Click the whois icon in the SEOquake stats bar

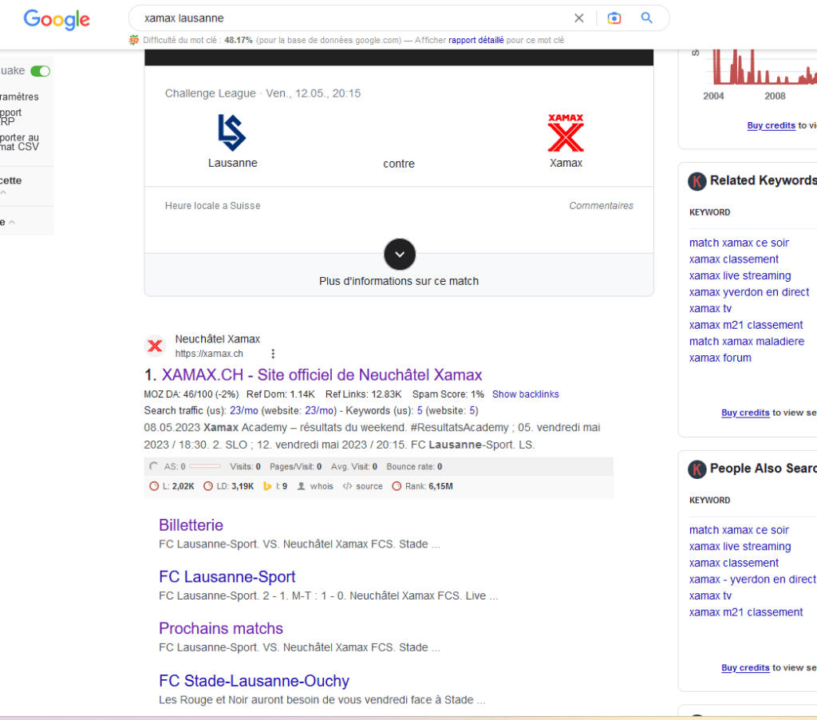click(x=303, y=486)
